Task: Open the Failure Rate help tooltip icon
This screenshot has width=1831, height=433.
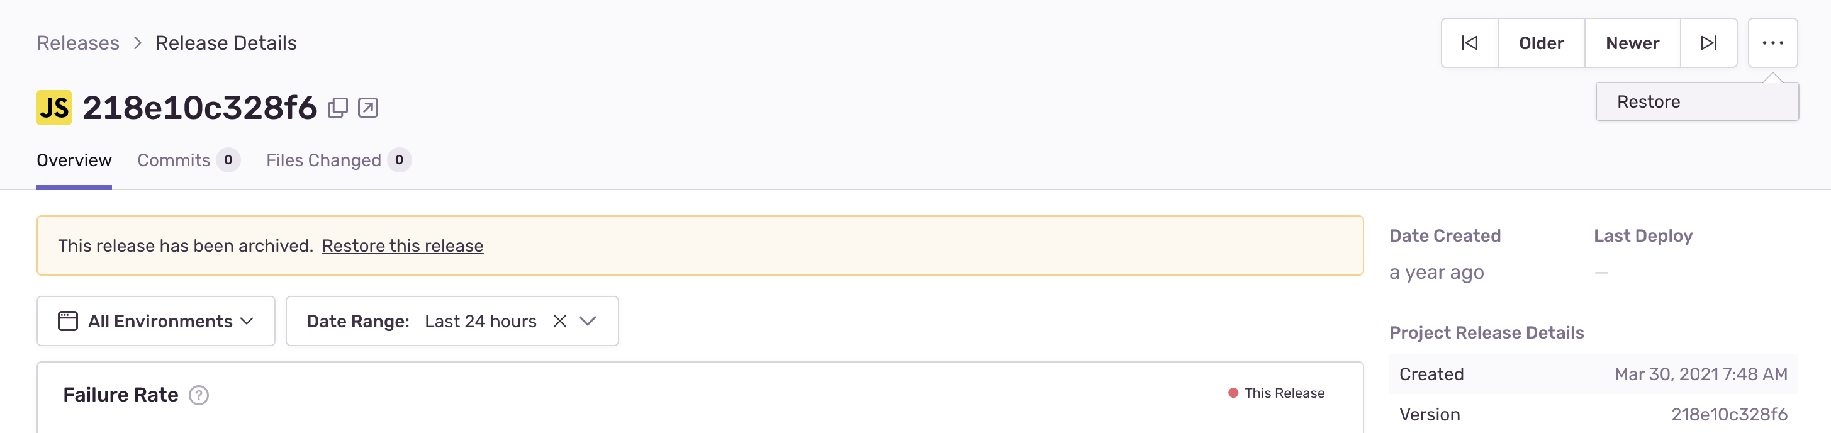Action: [x=198, y=395]
